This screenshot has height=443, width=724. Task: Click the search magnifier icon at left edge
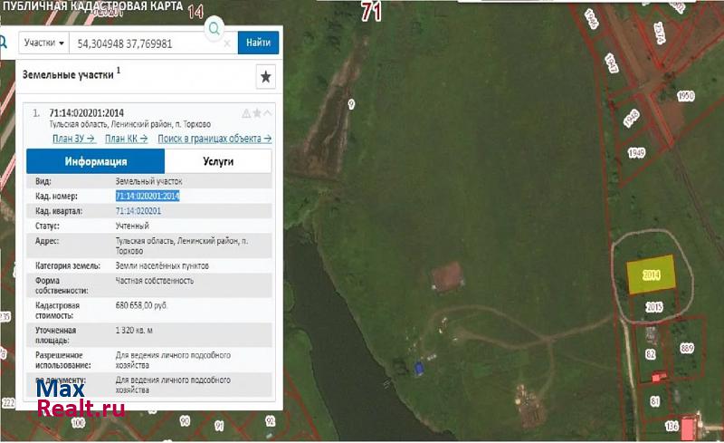[4, 43]
